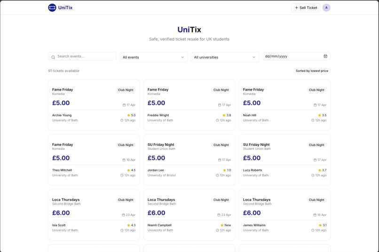Click star rating icon beside 3.5
This screenshot has height=252, width=379.
[x=319, y=115]
